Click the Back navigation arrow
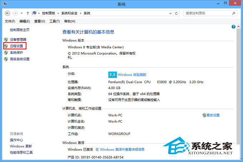Image resolution: width=243 pixels, height=162 pixels. pos(7,13)
